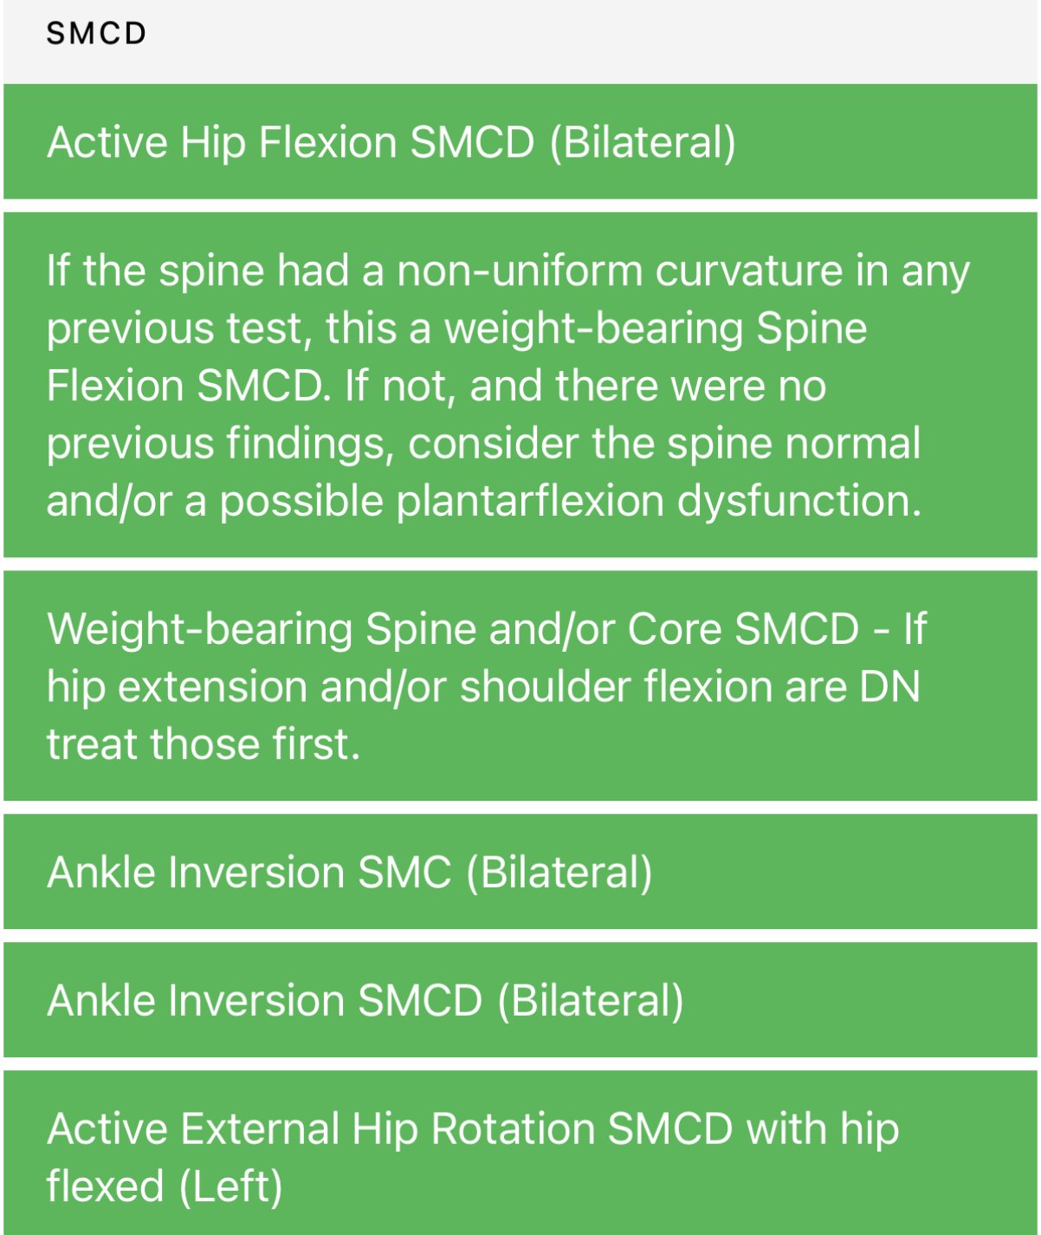
Task: Tap '(Bilateral)' in the Ankle Inversion SMCD row
Action: 591,1000
